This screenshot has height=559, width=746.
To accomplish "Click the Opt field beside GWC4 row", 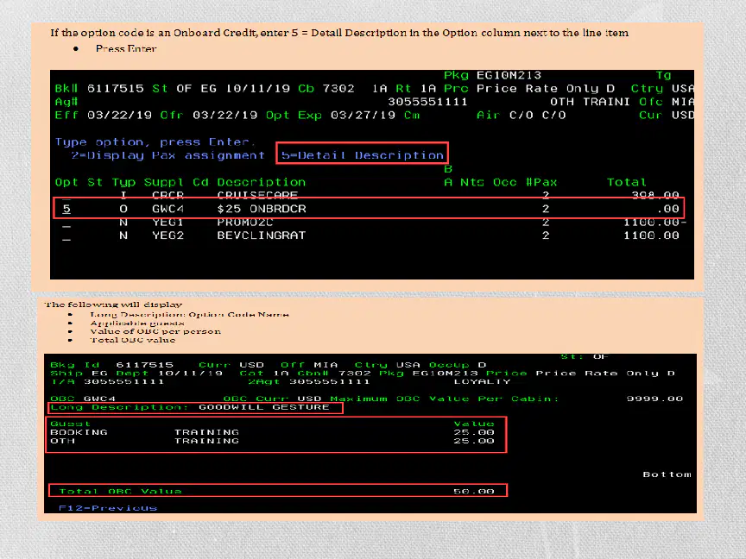I will point(66,209).
